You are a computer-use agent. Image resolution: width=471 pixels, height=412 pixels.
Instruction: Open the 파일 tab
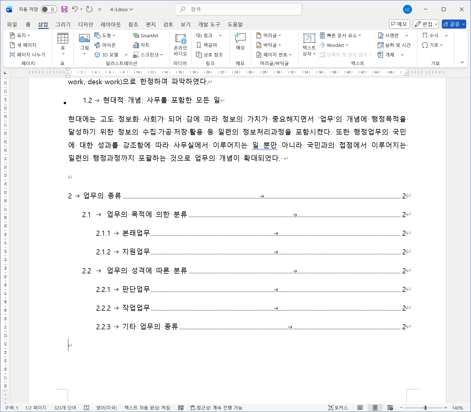tap(12, 24)
